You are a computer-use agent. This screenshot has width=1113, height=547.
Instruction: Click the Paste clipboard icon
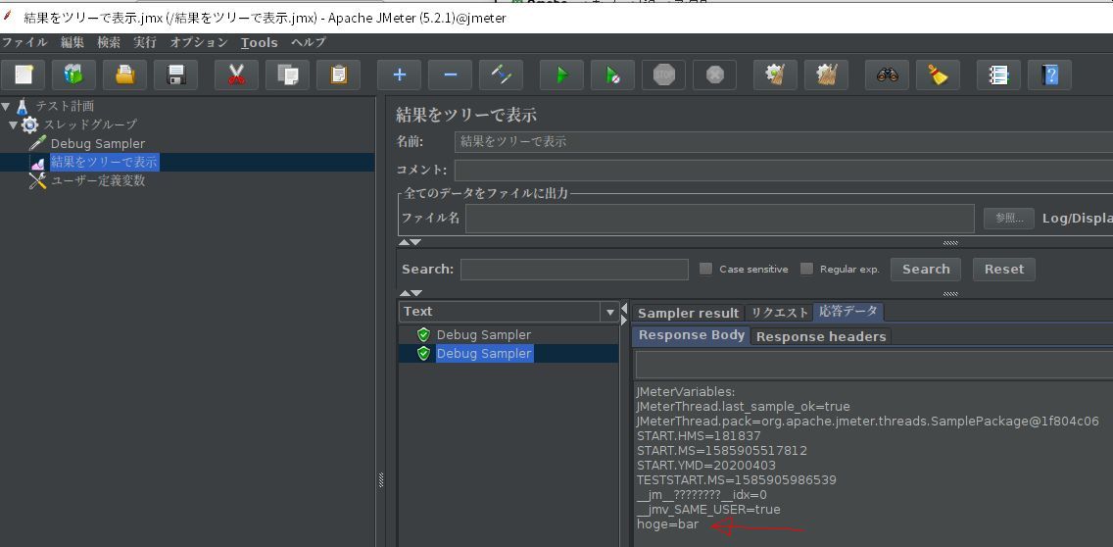pos(339,75)
